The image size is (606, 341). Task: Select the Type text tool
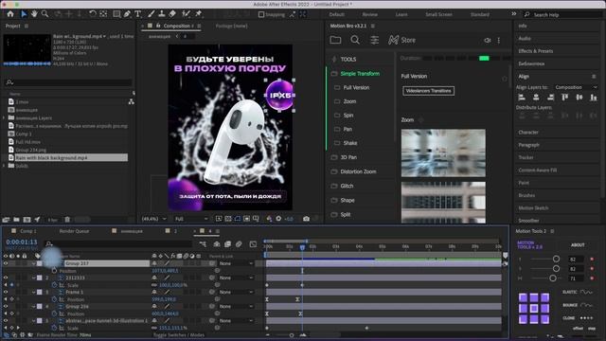click(137, 14)
